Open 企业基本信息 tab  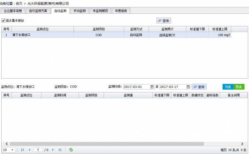13,11
